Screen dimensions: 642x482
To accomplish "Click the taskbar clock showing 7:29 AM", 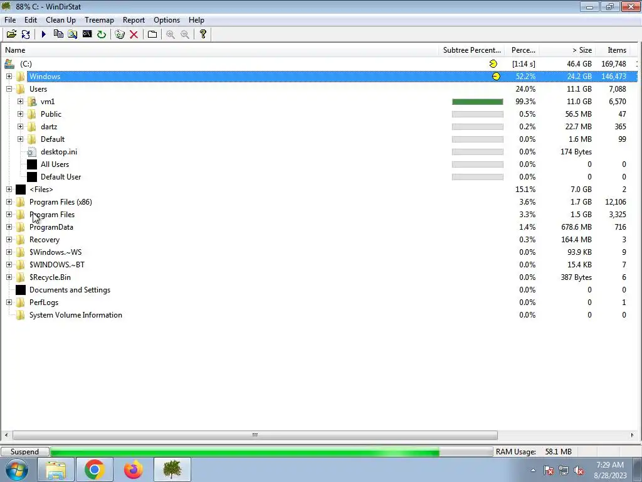I will point(610,470).
